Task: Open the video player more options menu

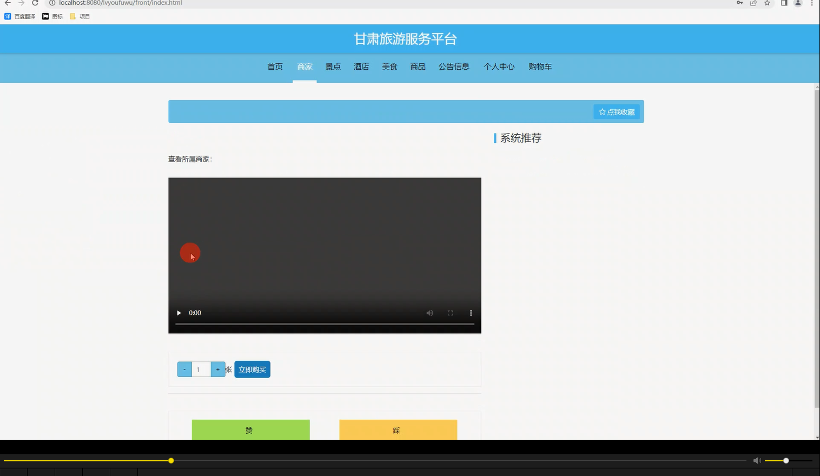Action: (x=471, y=313)
